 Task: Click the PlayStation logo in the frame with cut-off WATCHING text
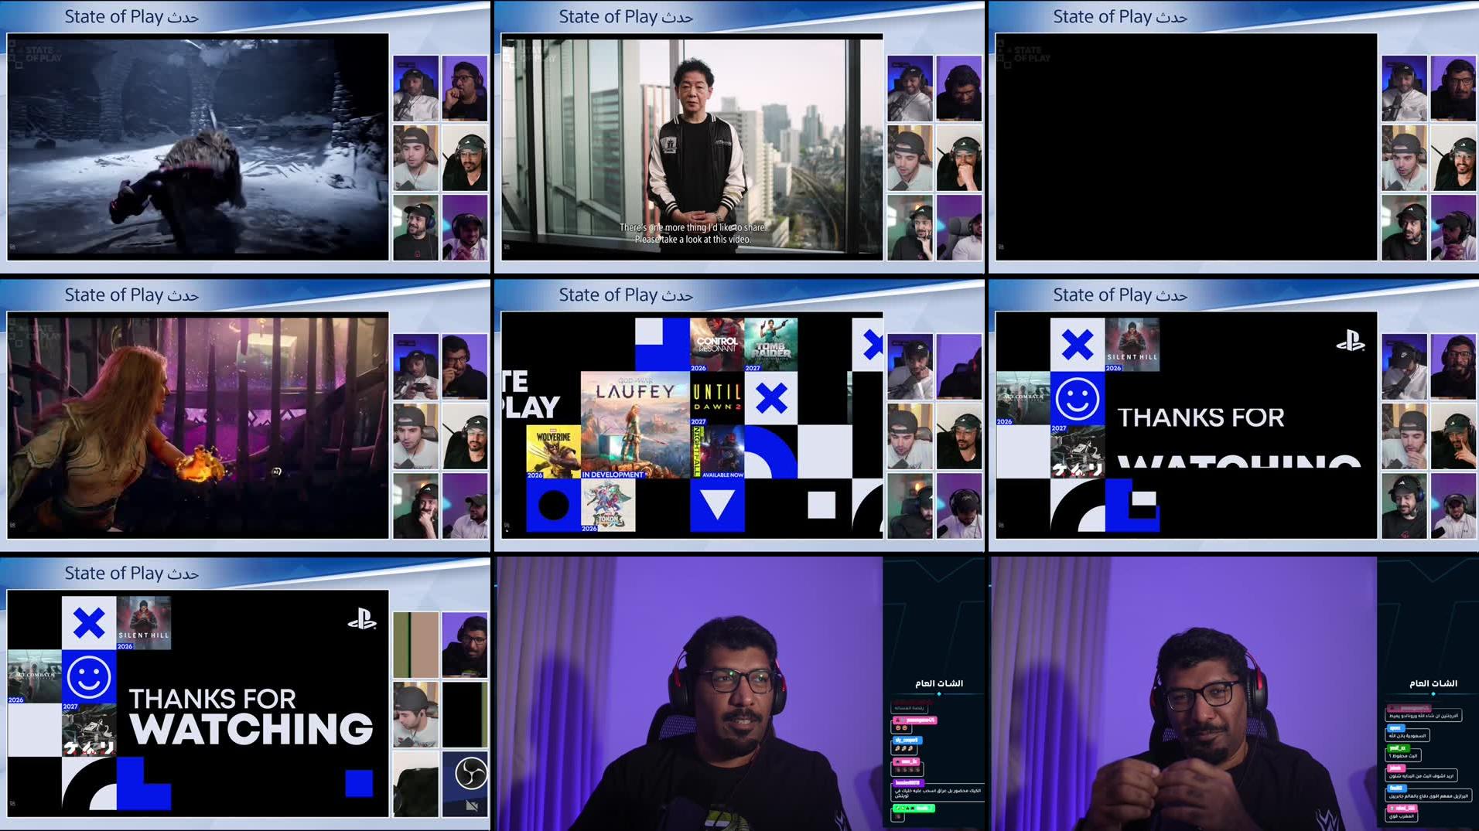click(1351, 341)
